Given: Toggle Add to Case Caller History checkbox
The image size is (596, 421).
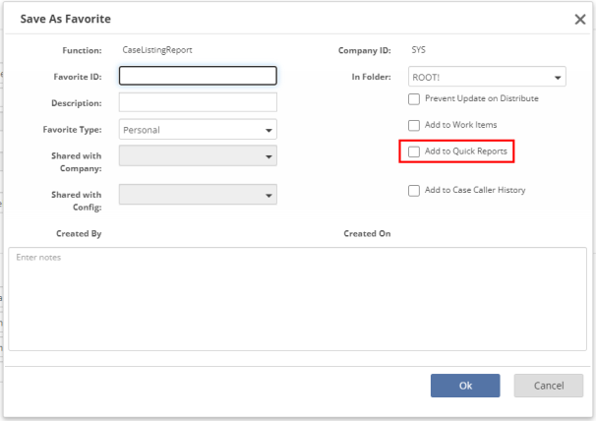Looking at the screenshot, I should (x=414, y=191).
